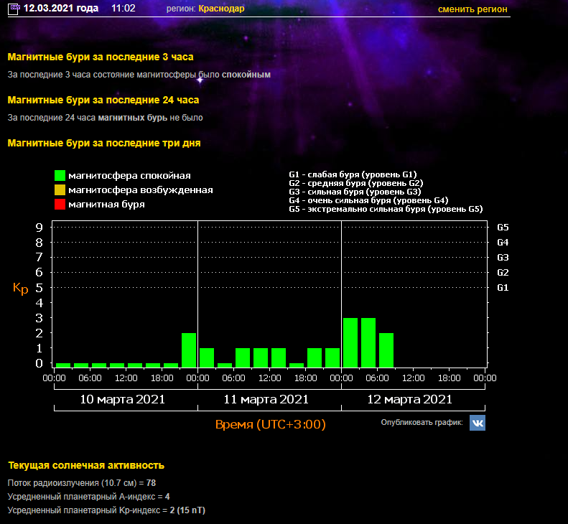This screenshot has height=524, width=568.
Task: Click the first Kp 3 bar on 12 марта
Action: pyautogui.click(x=350, y=342)
